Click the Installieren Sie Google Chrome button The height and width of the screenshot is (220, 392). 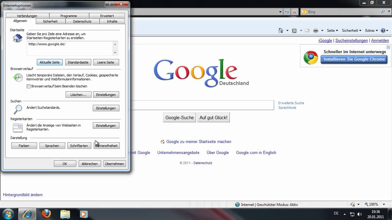click(354, 59)
